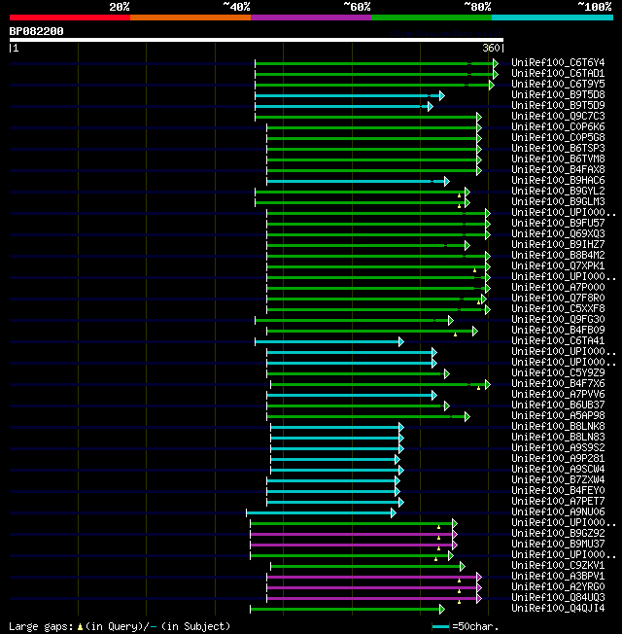Click the UniRef100_B4FAX8 label
Screen dimensions: 622x634
558,169
